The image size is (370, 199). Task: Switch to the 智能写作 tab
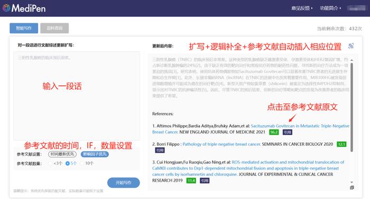pos(24,28)
